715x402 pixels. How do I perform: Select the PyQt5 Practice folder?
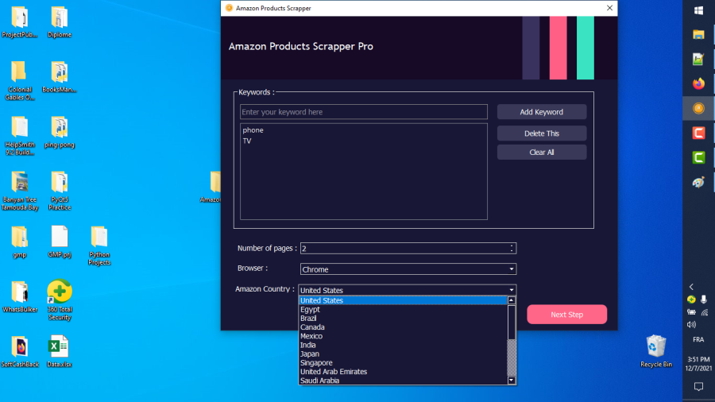tap(60, 191)
